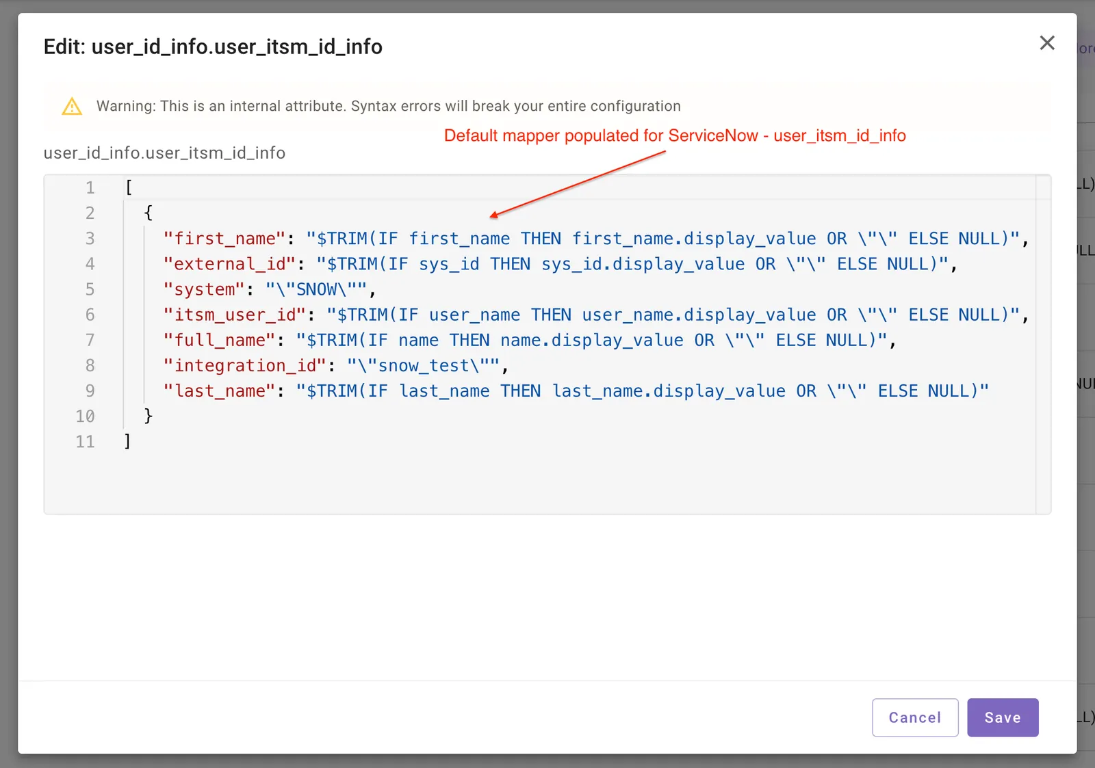The height and width of the screenshot is (768, 1095).
Task: Click the opening bracket on line 1
Action: [x=128, y=187]
